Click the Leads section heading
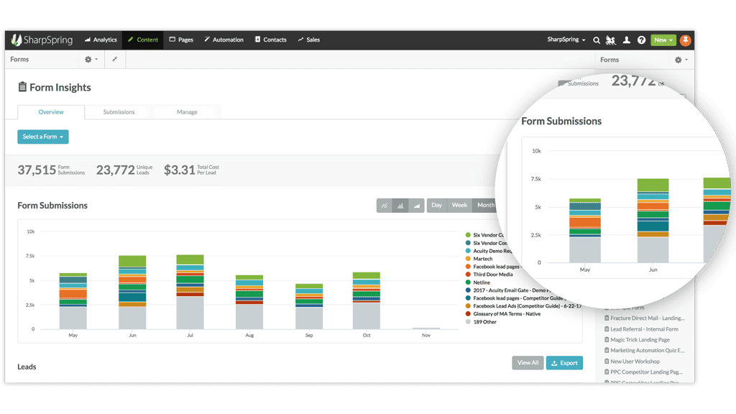The image size is (736, 414). (27, 367)
